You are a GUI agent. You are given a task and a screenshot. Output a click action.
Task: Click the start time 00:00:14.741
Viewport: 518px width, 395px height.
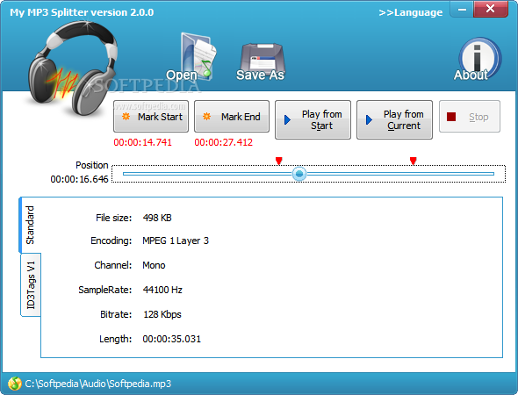(x=143, y=142)
